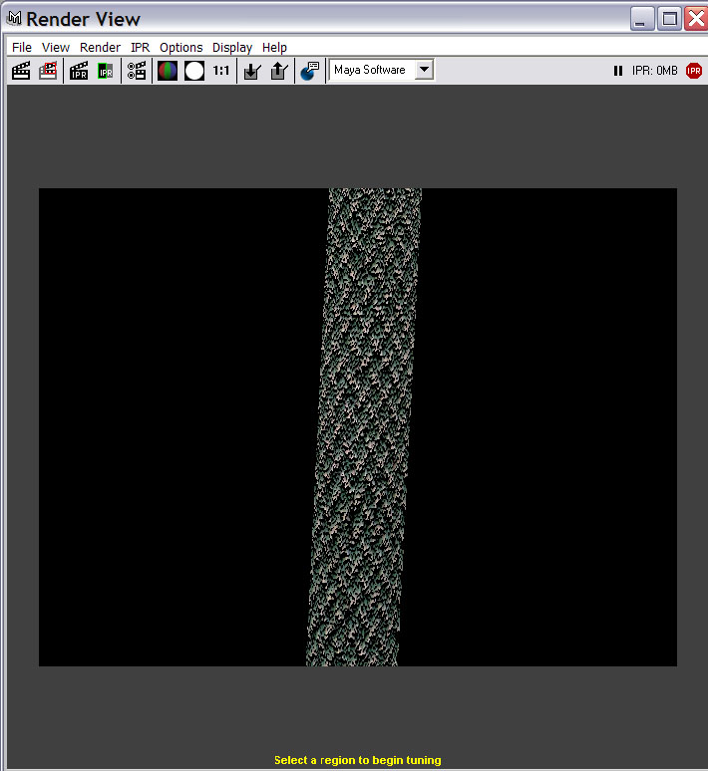The height and width of the screenshot is (771, 708).
Task: Open the Maya Software renderer dropdown
Action: tap(382, 70)
